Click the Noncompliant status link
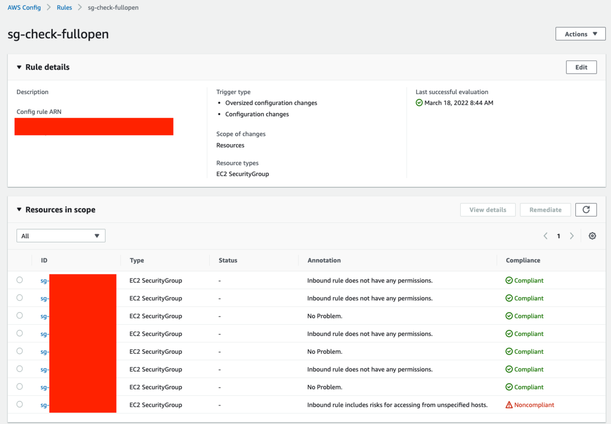This screenshot has width=611, height=424. point(534,405)
